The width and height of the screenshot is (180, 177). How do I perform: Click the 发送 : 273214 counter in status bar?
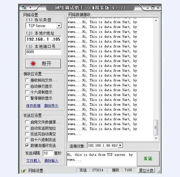pos(92,170)
